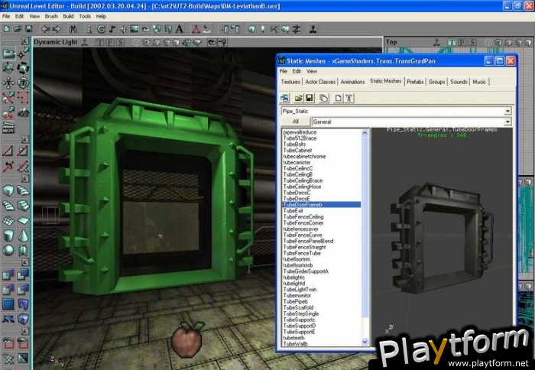This screenshot has height=370, width=535.
Task: Select the Cylinder brush builder
Action: [8, 235]
